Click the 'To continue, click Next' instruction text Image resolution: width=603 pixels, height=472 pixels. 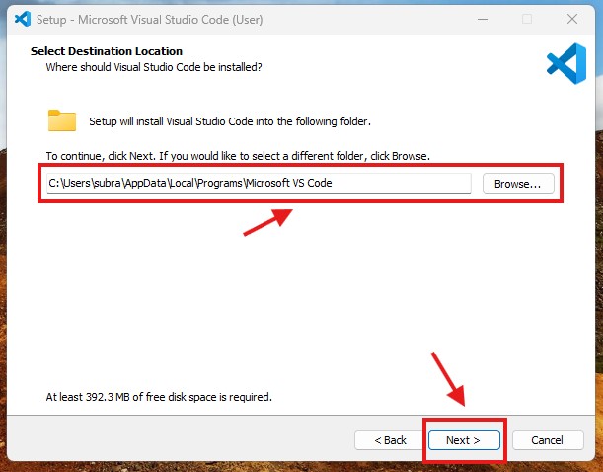click(x=238, y=156)
